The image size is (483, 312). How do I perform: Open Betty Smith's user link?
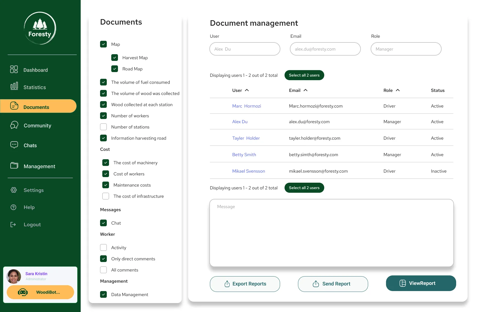point(244,154)
